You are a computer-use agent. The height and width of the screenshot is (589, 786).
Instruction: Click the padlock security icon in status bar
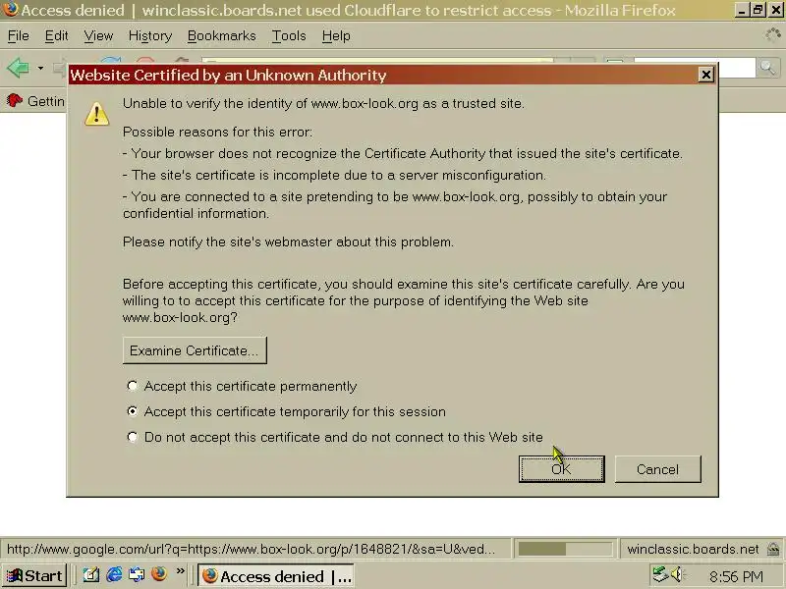[773, 549]
